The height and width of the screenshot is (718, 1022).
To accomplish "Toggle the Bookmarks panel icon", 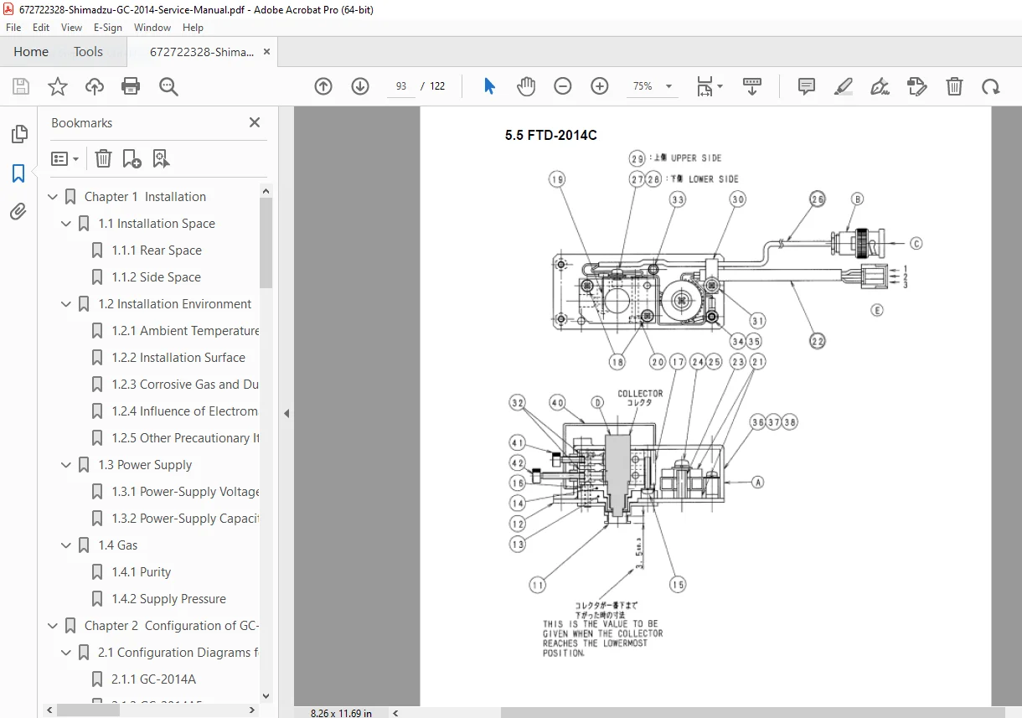I will pos(18,173).
